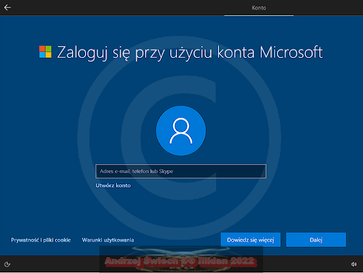Open the Utwórz konto link

(x=113, y=186)
